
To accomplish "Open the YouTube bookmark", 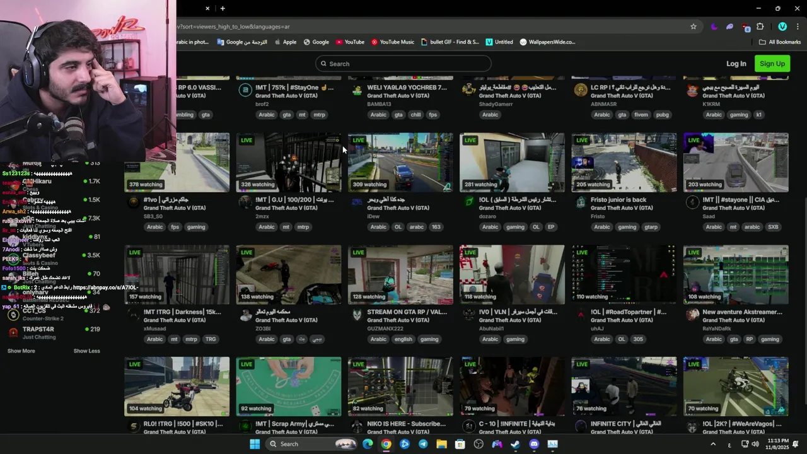I will pos(350,42).
